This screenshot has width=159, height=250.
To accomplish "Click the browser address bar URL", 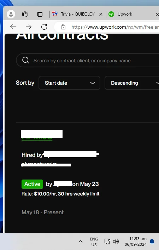I will pos(114,27).
